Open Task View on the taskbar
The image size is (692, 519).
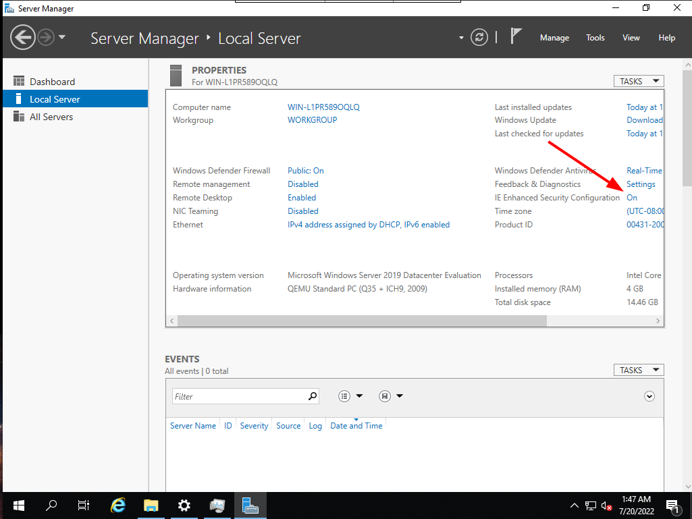click(x=84, y=506)
